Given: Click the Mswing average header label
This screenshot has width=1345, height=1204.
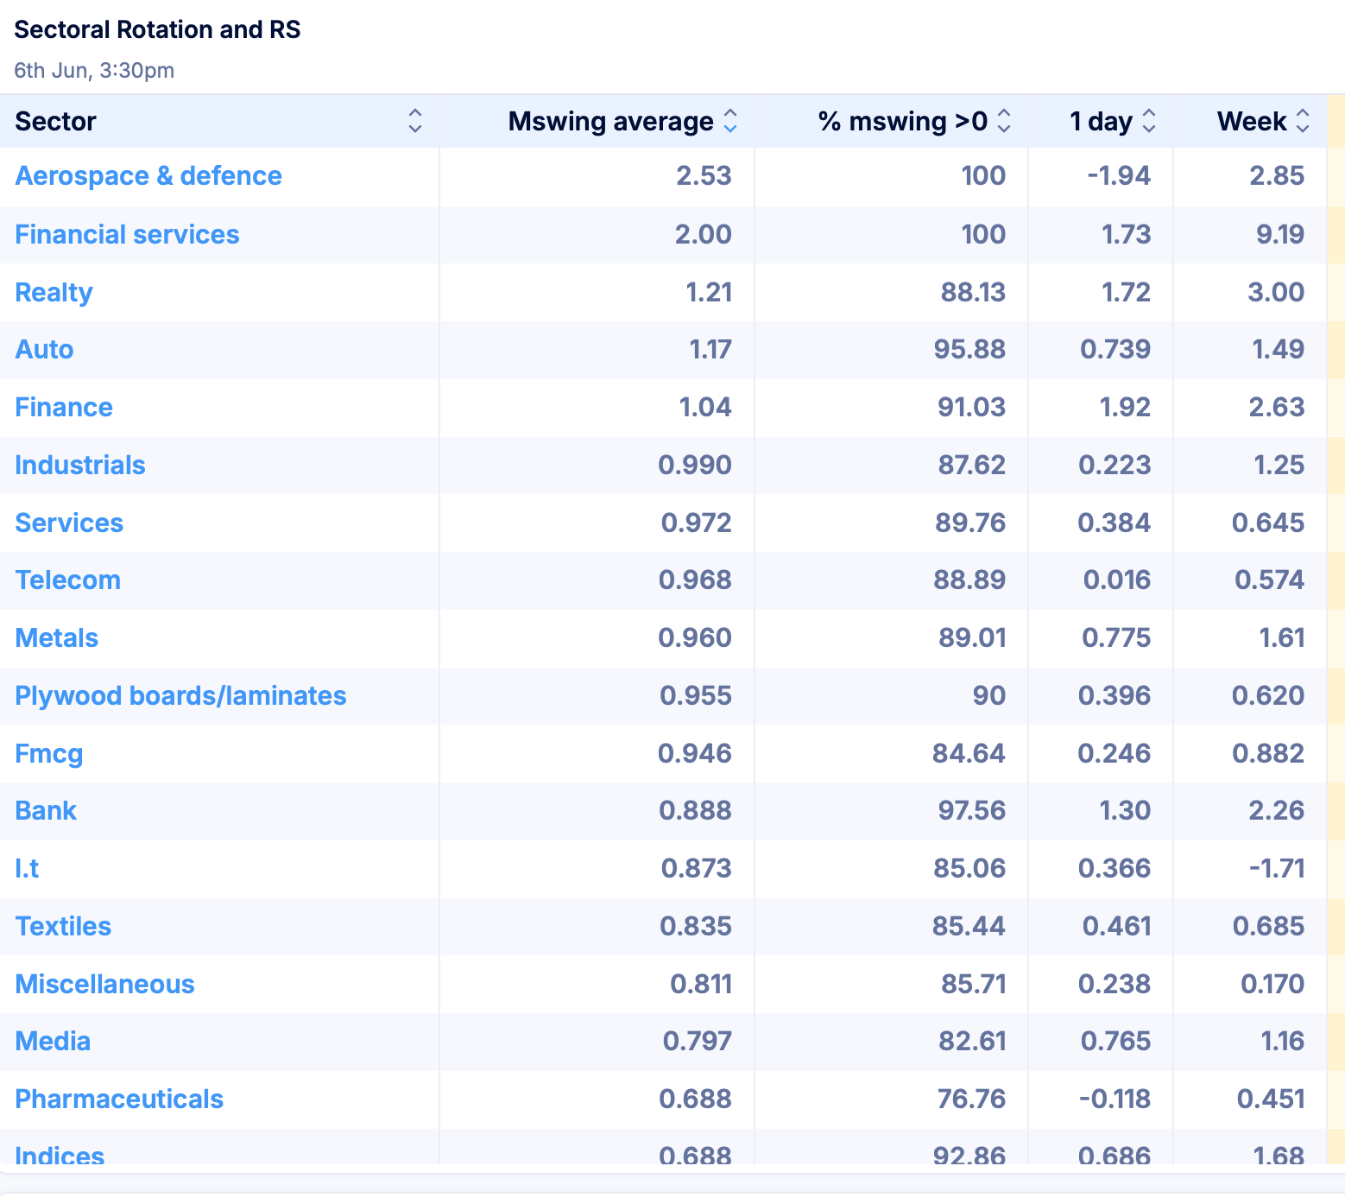Looking at the screenshot, I should [x=610, y=122].
